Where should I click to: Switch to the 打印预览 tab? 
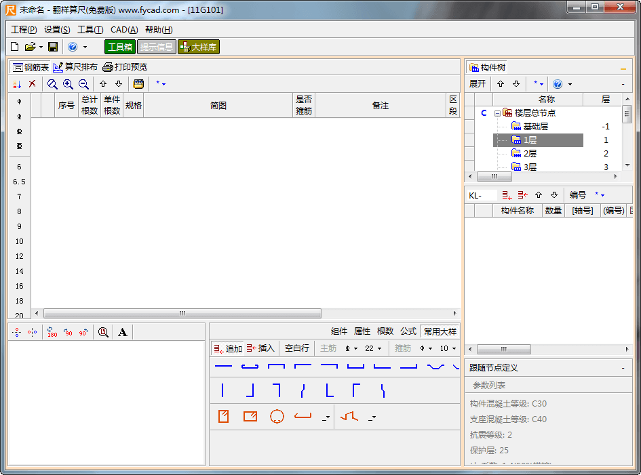coord(125,67)
